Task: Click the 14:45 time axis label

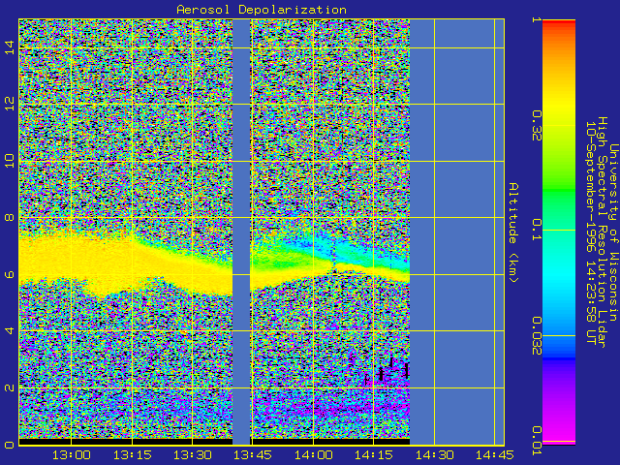Action: point(495,455)
